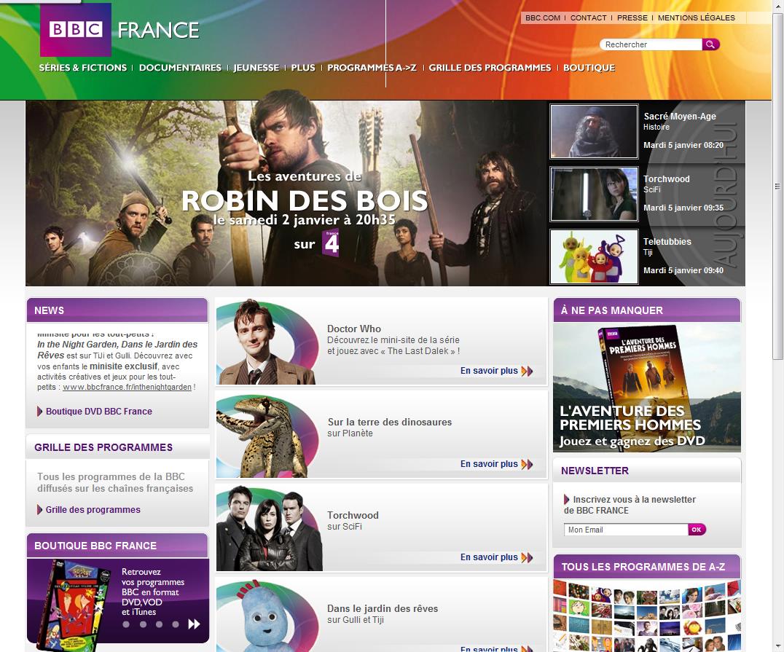Click the Rechercher search field
The height and width of the screenshot is (652, 784).
pyautogui.click(x=651, y=44)
